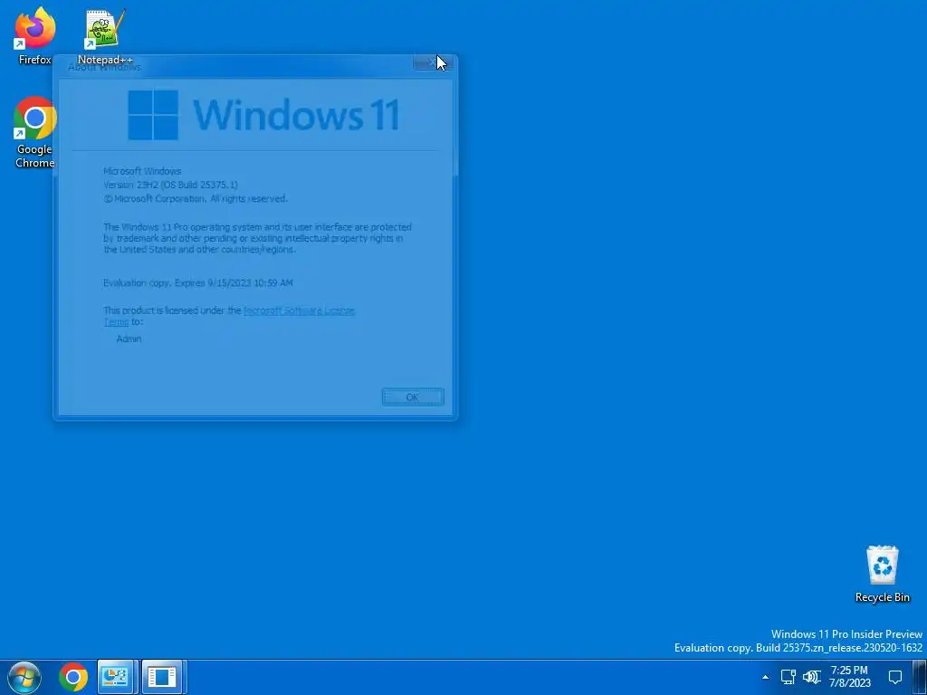Show hidden tray icons arrow
Viewport: 927px width, 695px height.
(x=765, y=677)
